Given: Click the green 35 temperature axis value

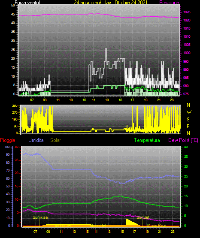Looking at the screenshot, I should pyautogui.click(x=186, y=157).
